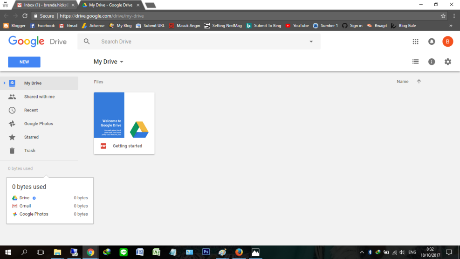This screenshot has width=460, height=259.
Task: Open the Google apps grid icon
Action: click(415, 42)
